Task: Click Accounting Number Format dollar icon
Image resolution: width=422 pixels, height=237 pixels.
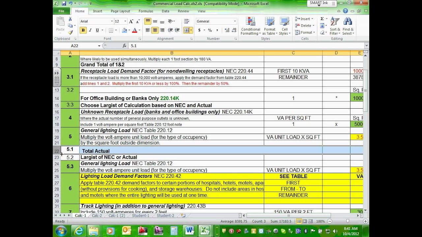Action: click(199, 30)
